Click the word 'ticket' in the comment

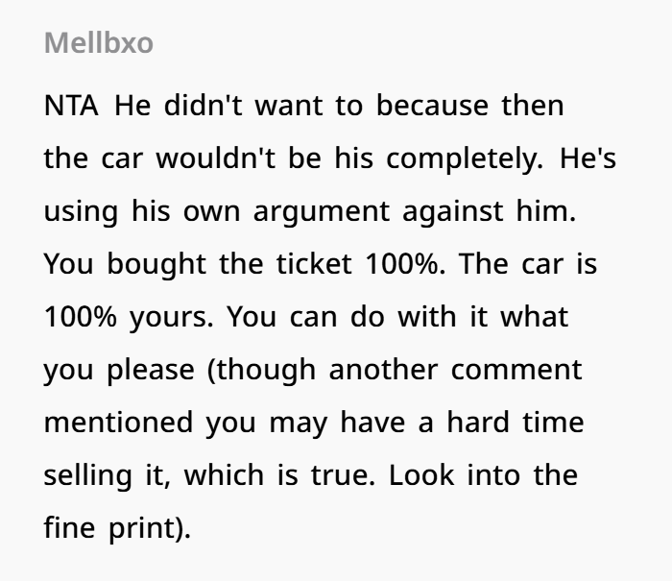point(314,264)
